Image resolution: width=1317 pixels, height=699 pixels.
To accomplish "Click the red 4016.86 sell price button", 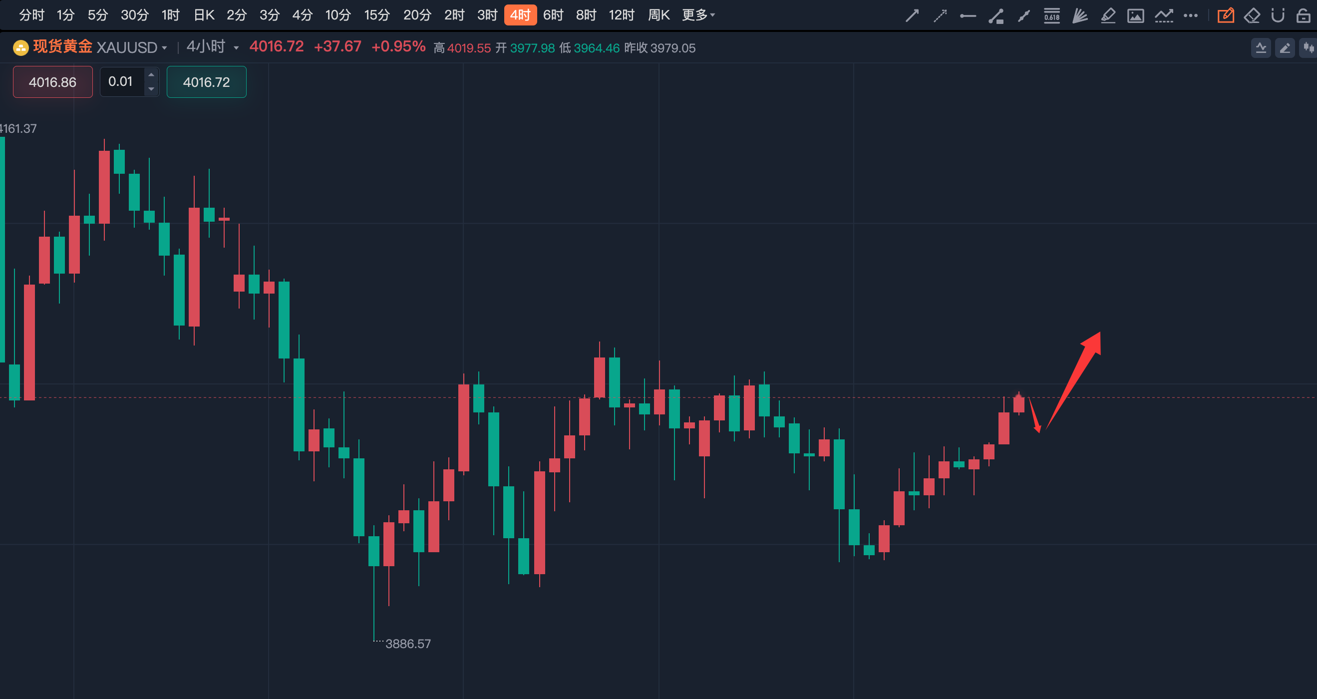I will [52, 82].
